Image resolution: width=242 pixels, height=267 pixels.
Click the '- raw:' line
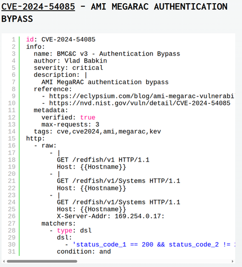click(x=45, y=146)
